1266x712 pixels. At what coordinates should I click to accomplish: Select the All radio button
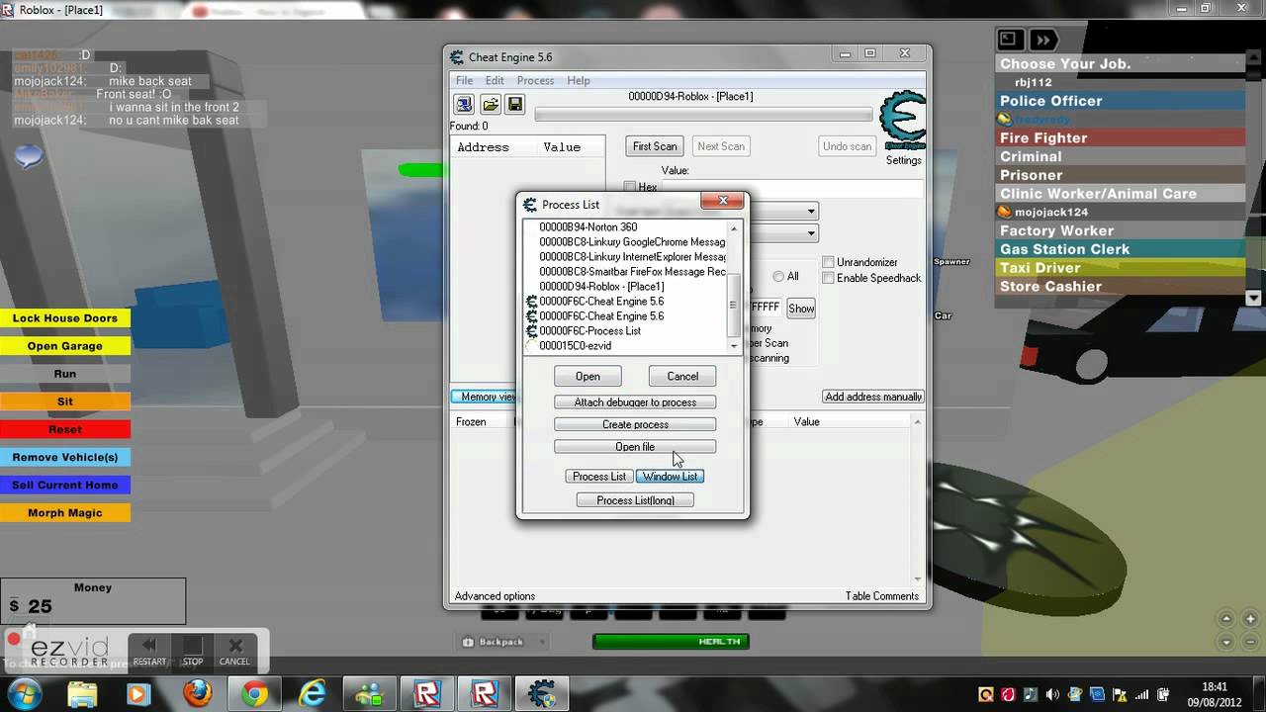pos(779,277)
